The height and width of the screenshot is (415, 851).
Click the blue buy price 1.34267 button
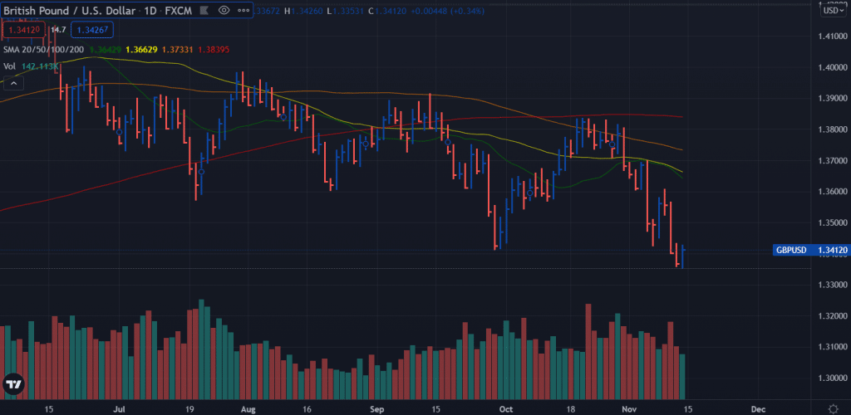pos(92,30)
